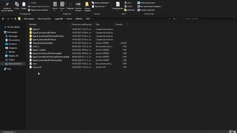The width and height of the screenshot is (237, 133).
Task: Click the Copiar a icon
Action: click(x=62, y=4)
